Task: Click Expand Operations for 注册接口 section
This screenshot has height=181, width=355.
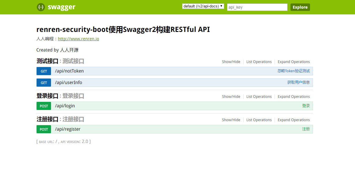Action: point(294,120)
